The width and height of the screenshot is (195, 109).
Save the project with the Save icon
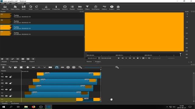point(23,8)
